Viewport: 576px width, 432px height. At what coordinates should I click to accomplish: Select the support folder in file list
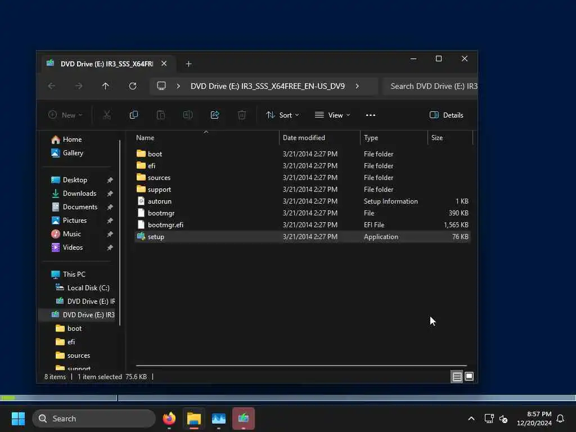click(x=302, y=189)
